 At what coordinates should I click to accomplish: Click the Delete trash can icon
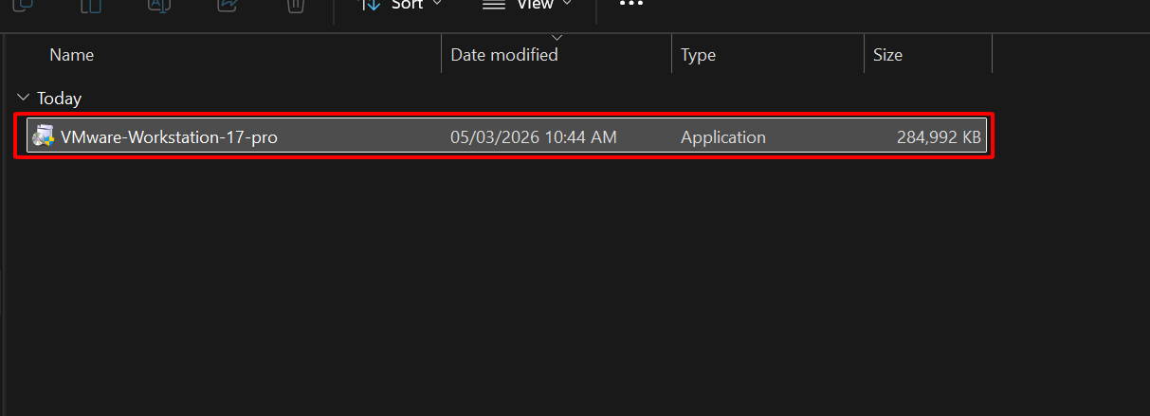click(x=296, y=5)
